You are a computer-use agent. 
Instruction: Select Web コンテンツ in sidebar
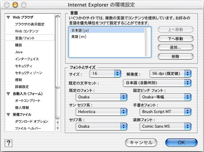pyautogui.click(x=27, y=31)
